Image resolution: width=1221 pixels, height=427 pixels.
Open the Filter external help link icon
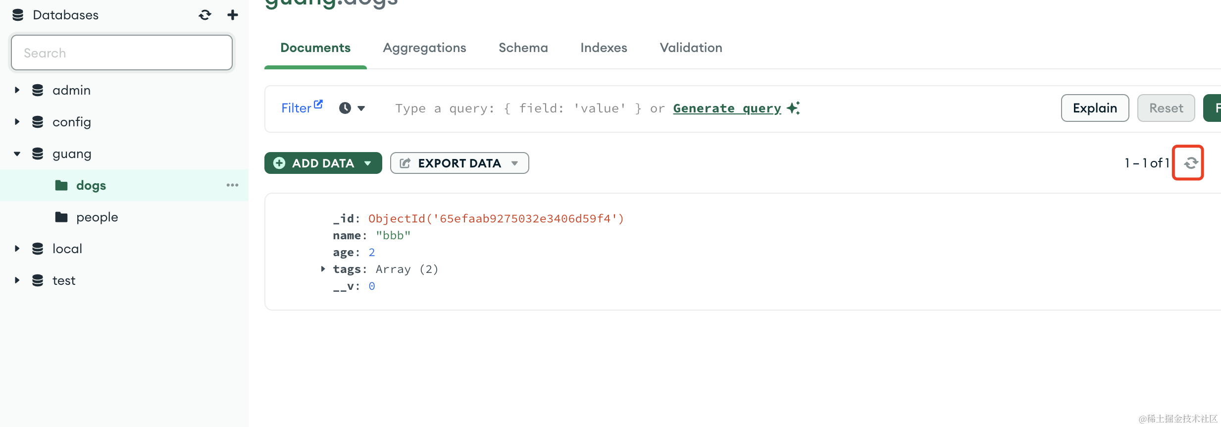tap(318, 104)
